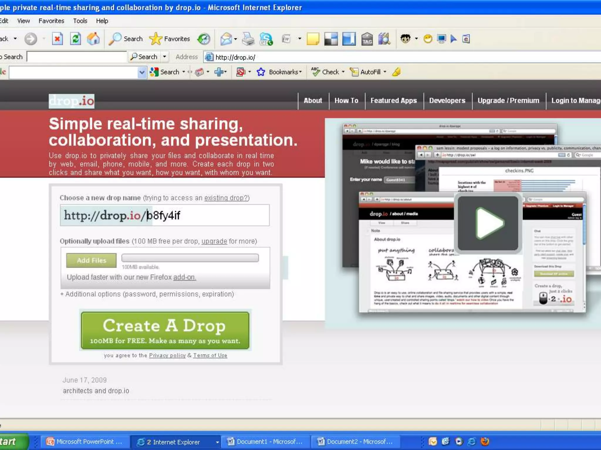This screenshot has width=601, height=450.
Task: Open AutoFill dropdown in Google toolbar
Action: click(x=385, y=72)
